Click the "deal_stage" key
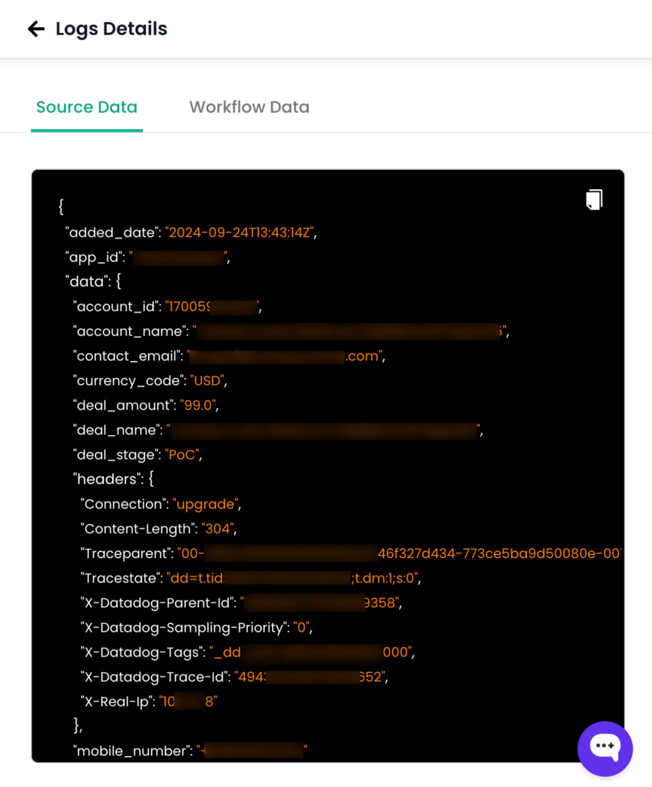The height and width of the screenshot is (787, 652). (117, 455)
